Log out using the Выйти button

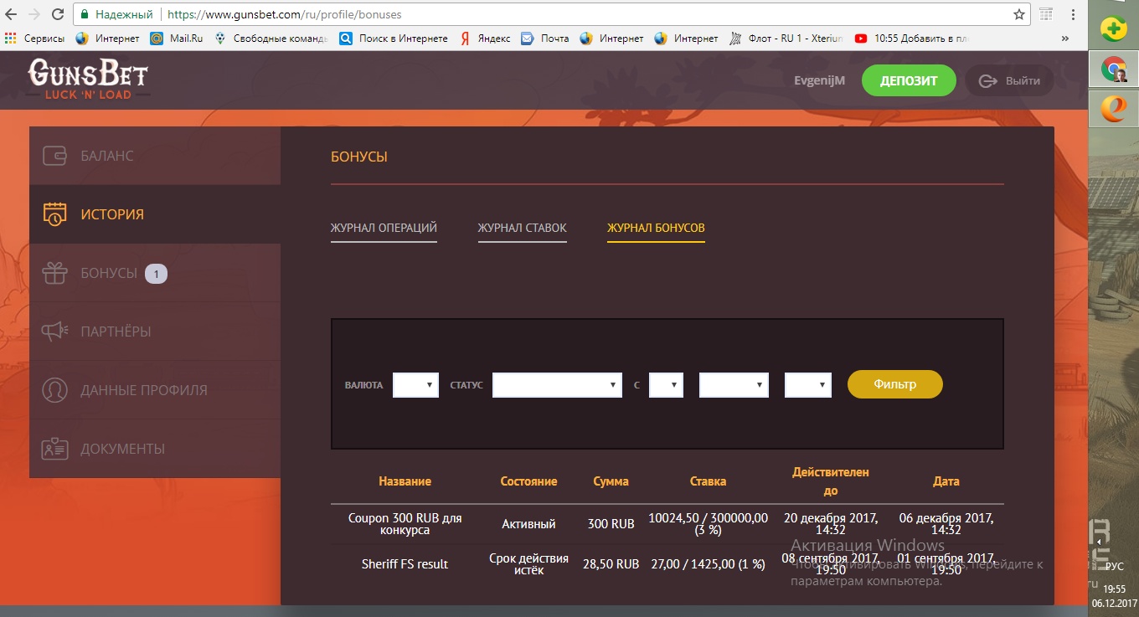click(1009, 81)
